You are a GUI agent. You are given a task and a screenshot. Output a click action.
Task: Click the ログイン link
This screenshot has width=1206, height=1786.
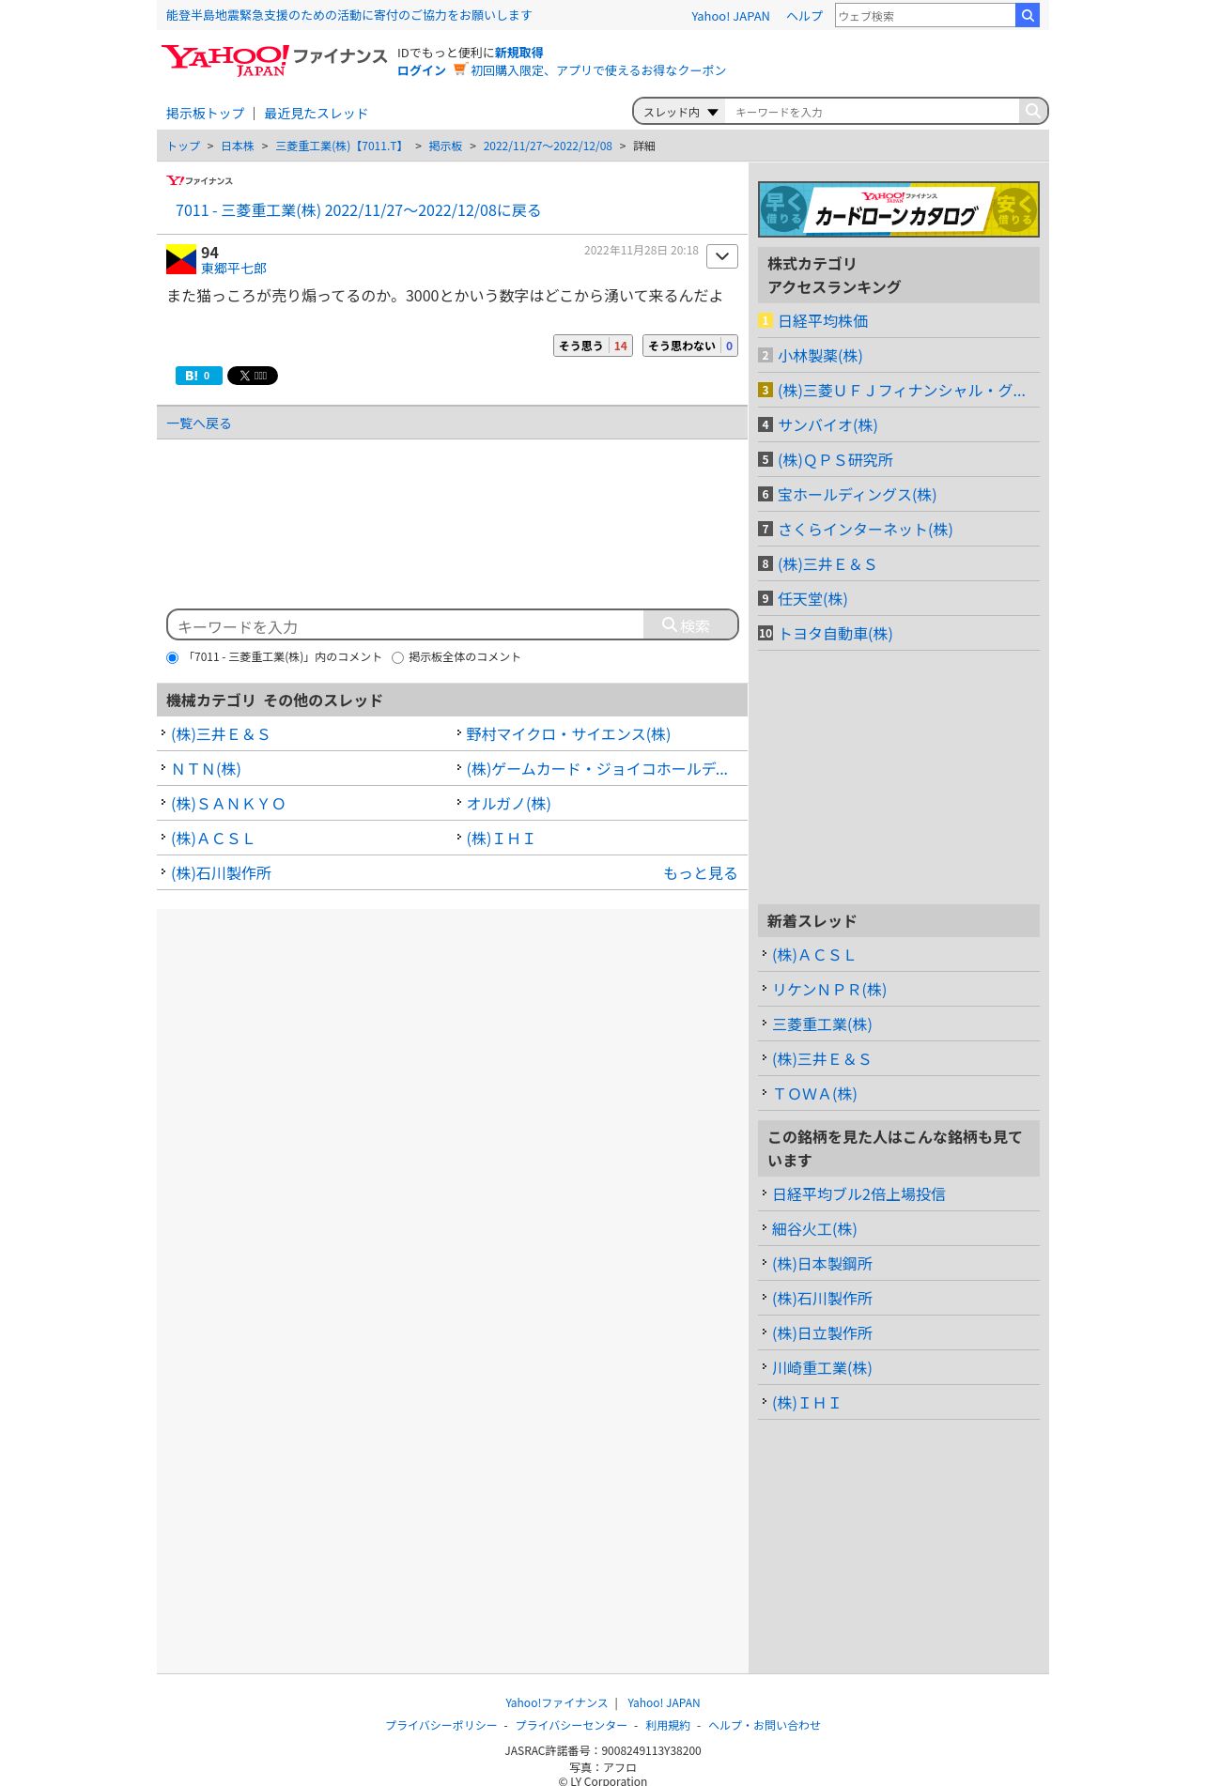coord(421,70)
